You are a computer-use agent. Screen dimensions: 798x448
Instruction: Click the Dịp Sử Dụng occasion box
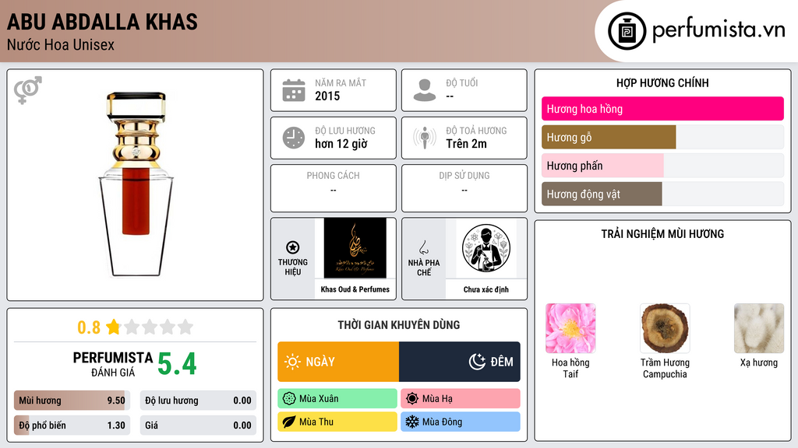(x=464, y=188)
